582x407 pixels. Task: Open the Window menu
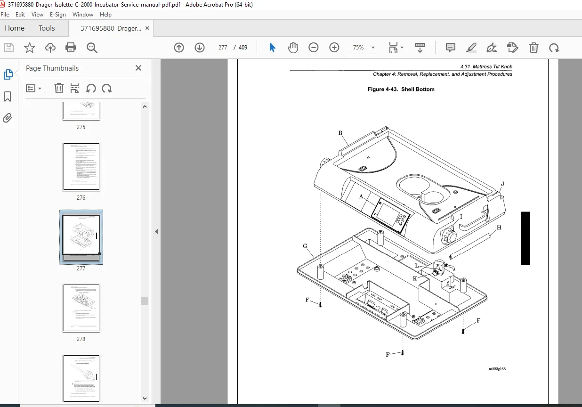pyautogui.click(x=83, y=15)
